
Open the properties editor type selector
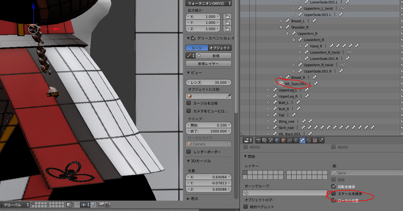pos(248,140)
